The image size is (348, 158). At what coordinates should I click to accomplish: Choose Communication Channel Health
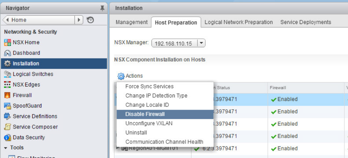point(165,142)
